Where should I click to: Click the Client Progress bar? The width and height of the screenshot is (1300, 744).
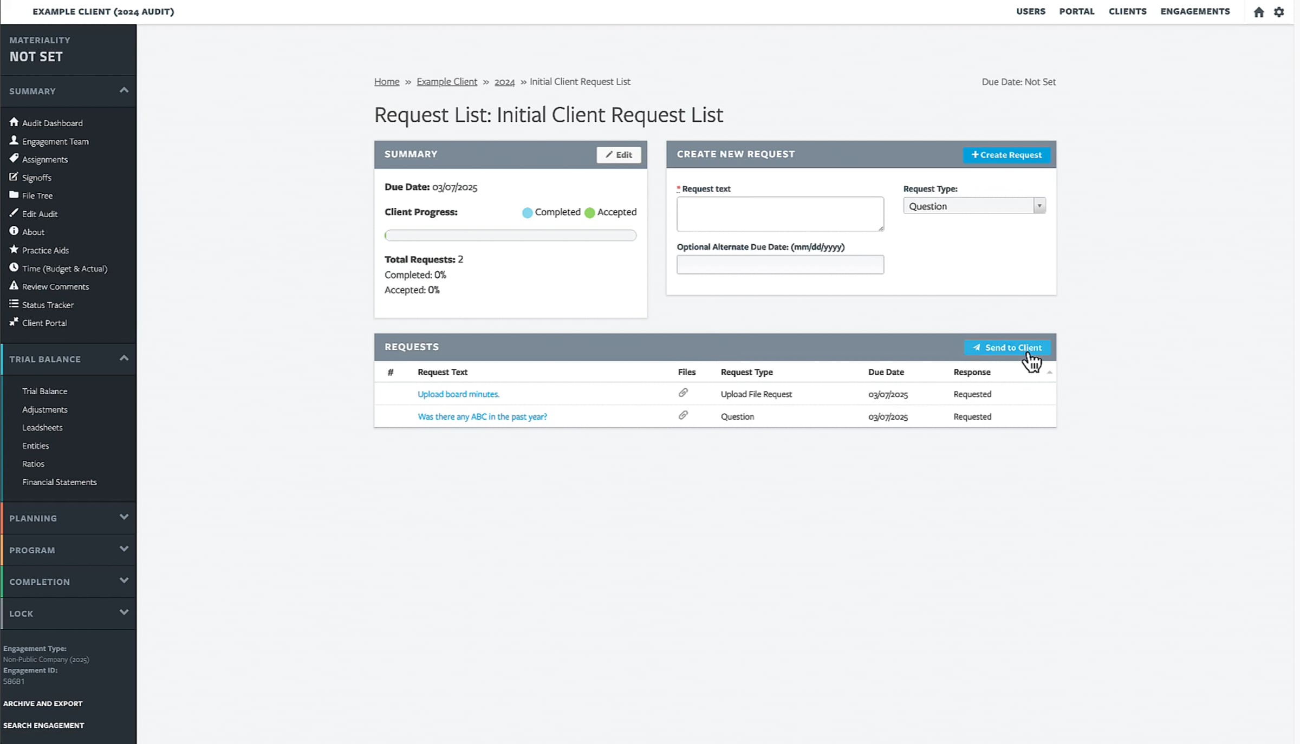(510, 235)
